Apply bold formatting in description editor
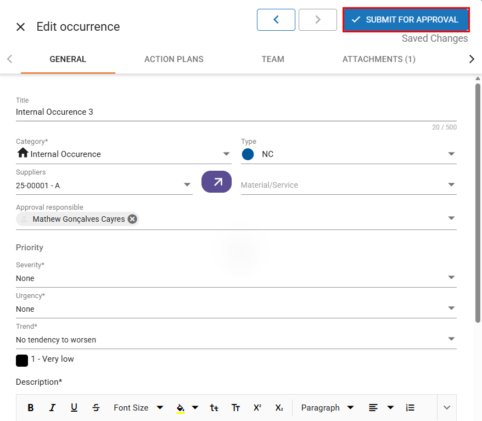The height and width of the screenshot is (421, 482). [31, 408]
